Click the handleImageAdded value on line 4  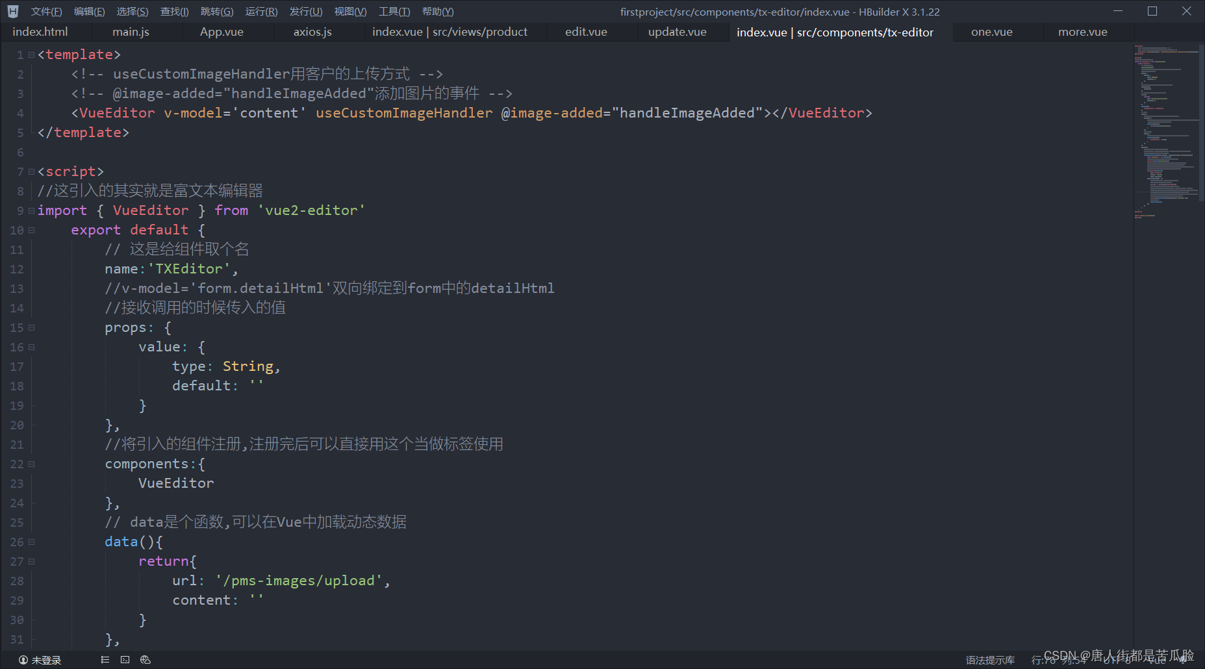(687, 113)
